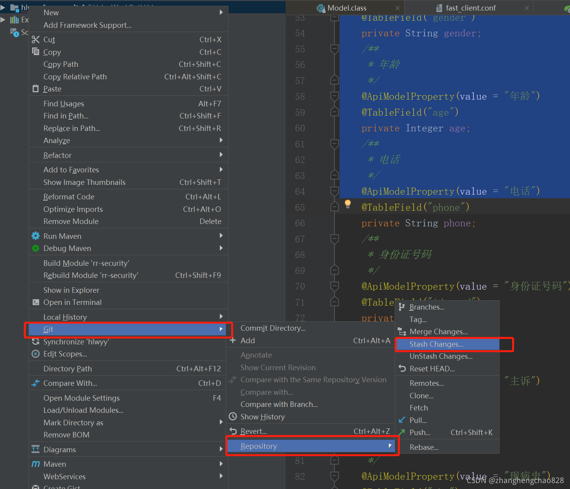This screenshot has width=570, height=489.
Task: Switch to the fast_client.conf tab
Action: point(471,8)
